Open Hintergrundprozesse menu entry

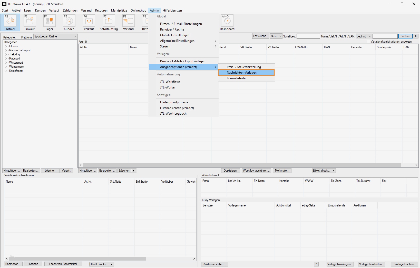[x=184, y=102]
